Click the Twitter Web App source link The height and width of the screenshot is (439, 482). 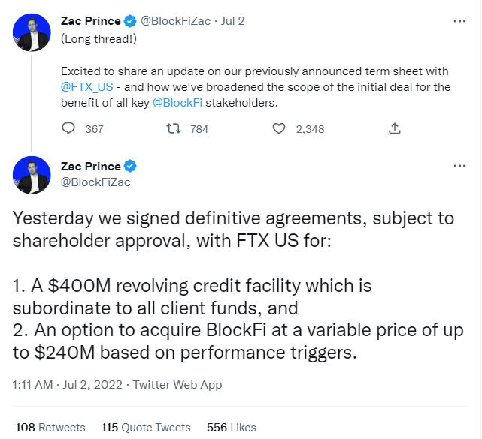177,384
